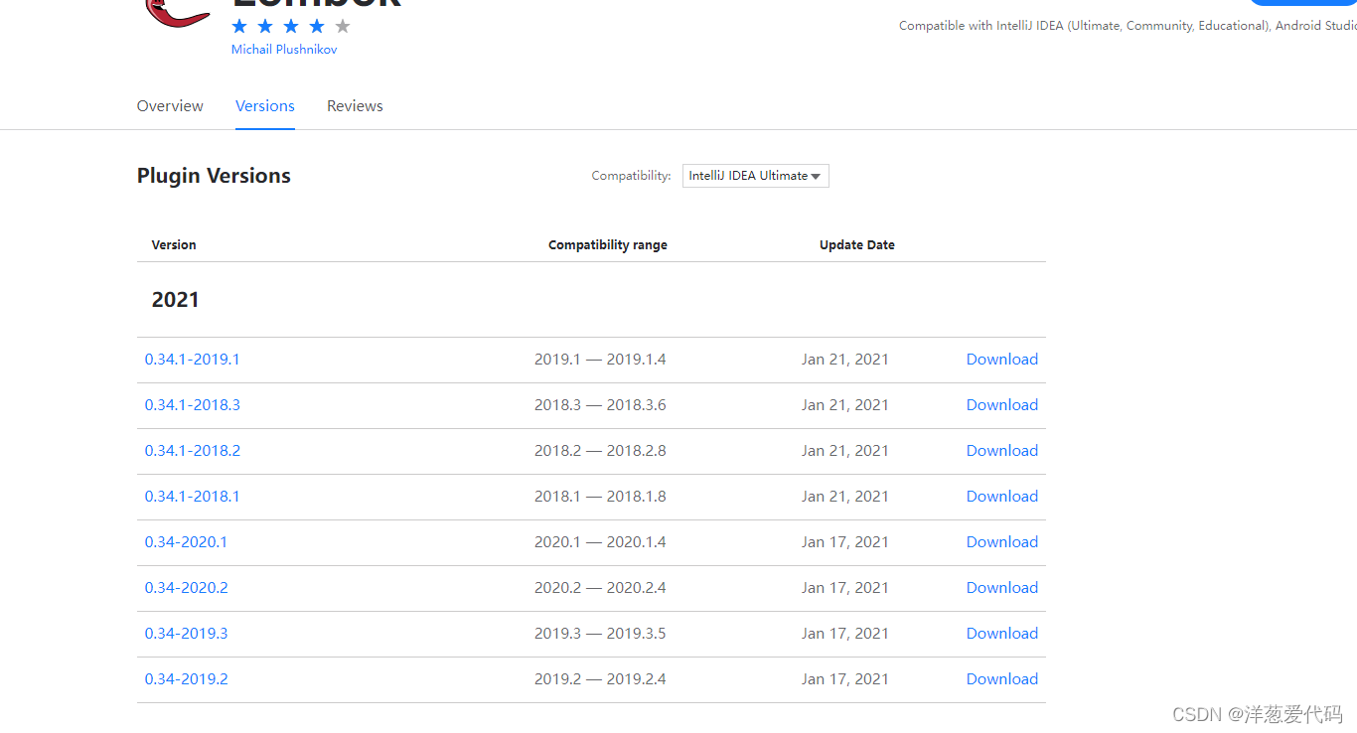
Task: Click the Version column header
Action: (x=174, y=245)
